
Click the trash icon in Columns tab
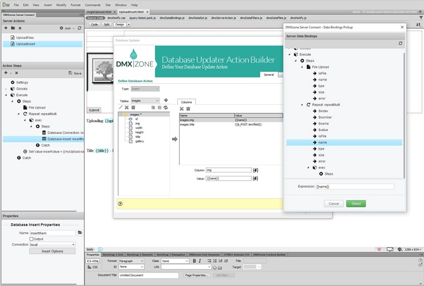[188, 109]
